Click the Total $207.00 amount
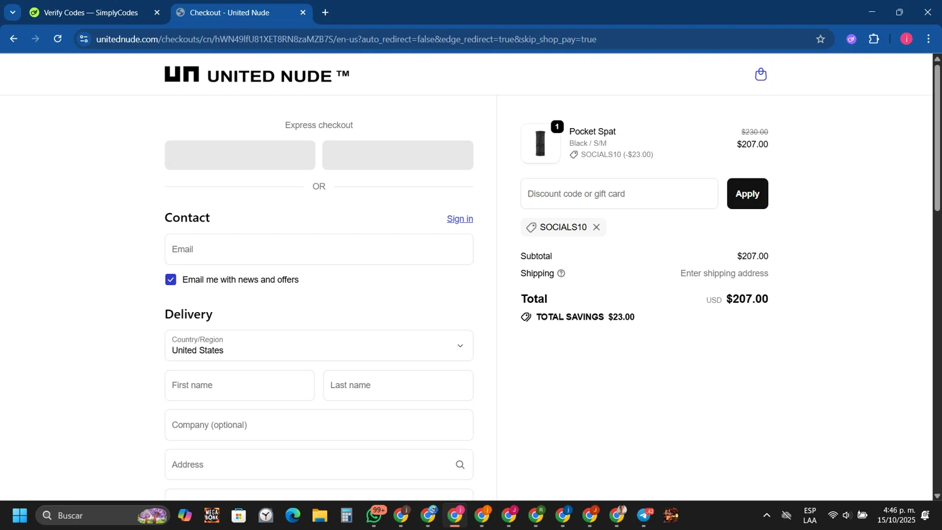 pyautogui.click(x=747, y=299)
